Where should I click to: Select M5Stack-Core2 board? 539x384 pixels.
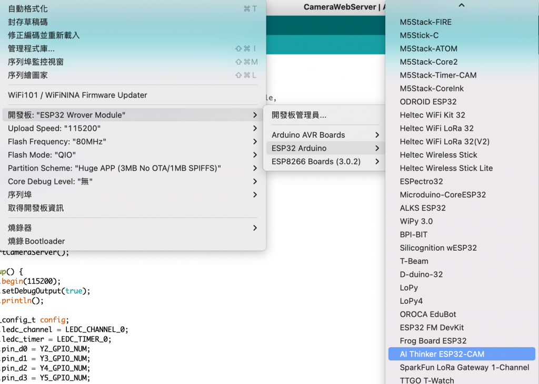[x=462, y=62]
